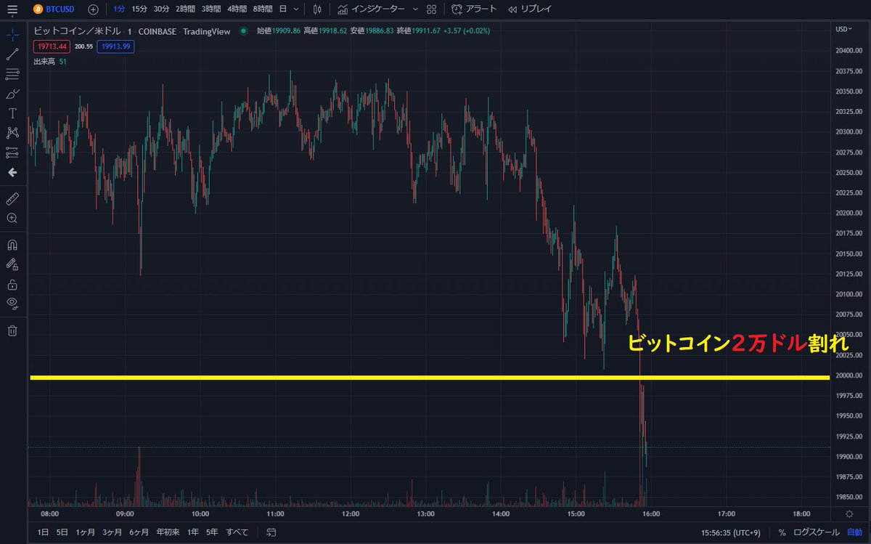871x544 pixels.
Task: Switch to the 8時間 timeframe
Action: tap(262, 9)
